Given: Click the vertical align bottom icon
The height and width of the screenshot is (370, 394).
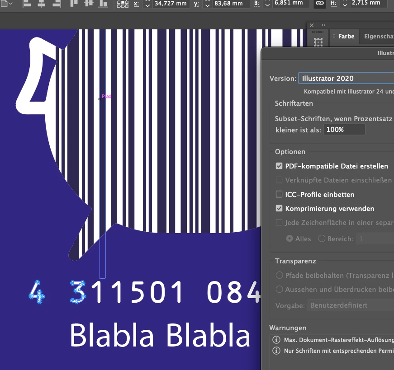Looking at the screenshot, I should [103, 3].
